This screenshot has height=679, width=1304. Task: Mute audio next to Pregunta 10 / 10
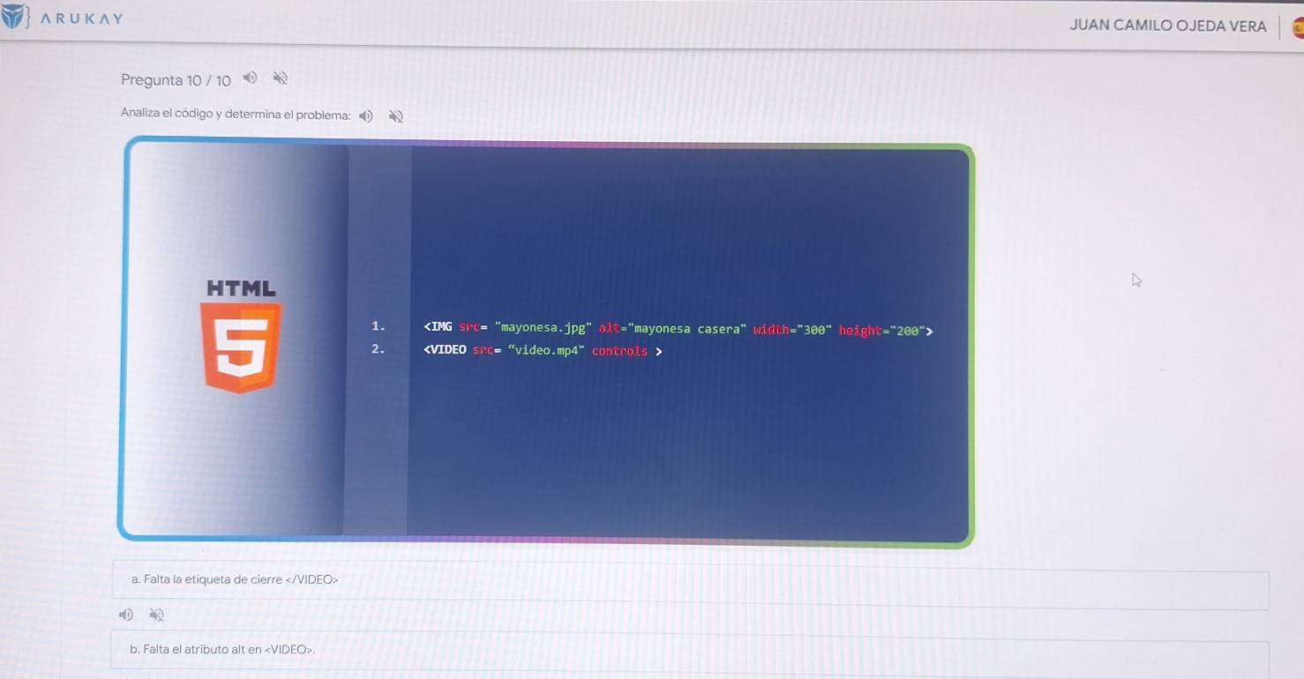tap(281, 78)
